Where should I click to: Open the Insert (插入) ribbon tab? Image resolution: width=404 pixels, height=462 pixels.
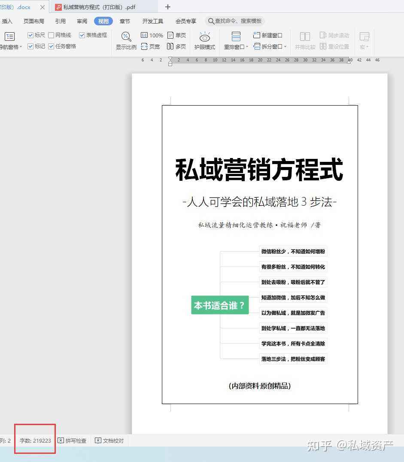coord(7,21)
